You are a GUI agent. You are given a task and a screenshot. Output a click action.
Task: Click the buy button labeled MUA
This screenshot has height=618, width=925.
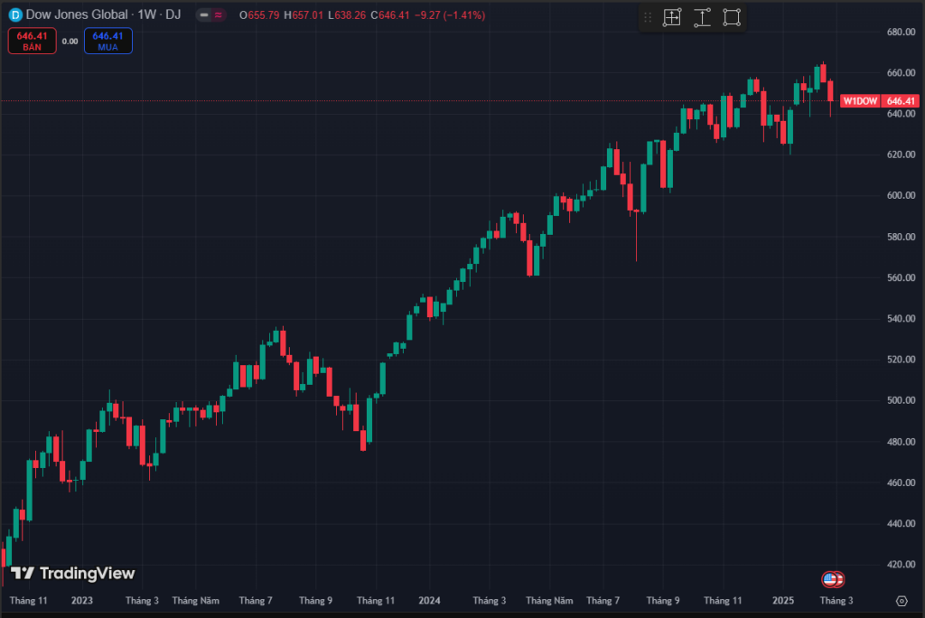pyautogui.click(x=108, y=41)
